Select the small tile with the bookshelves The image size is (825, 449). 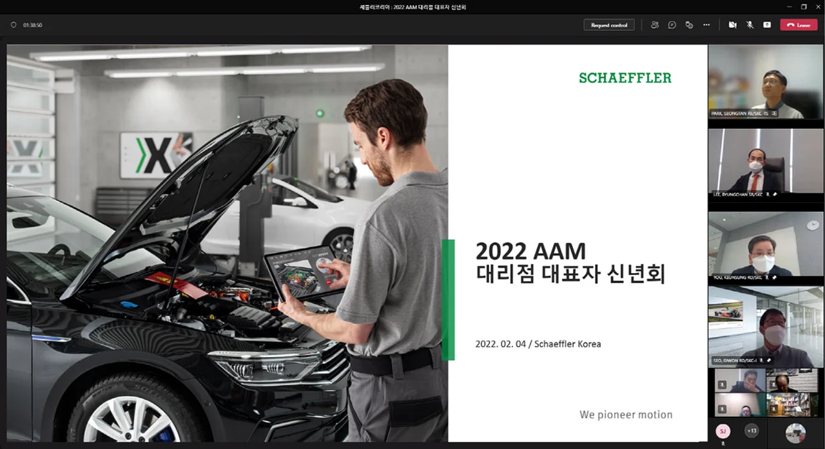pyautogui.click(x=792, y=405)
